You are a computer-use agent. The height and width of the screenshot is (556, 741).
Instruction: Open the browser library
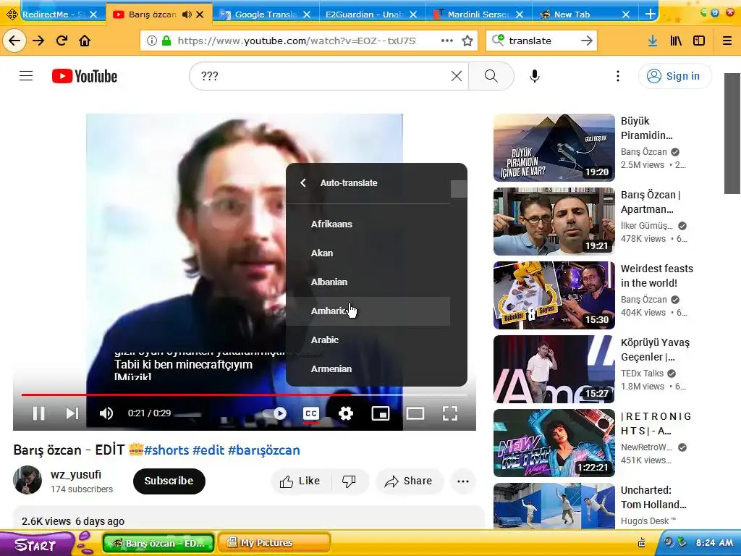pyautogui.click(x=676, y=41)
